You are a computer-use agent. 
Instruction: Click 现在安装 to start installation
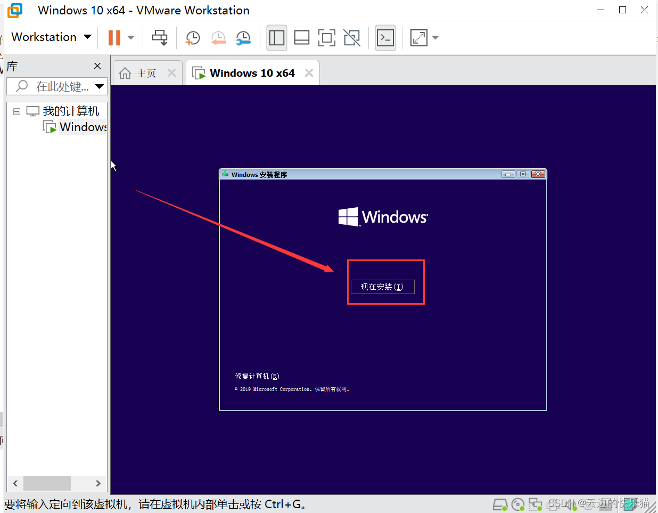[382, 287]
